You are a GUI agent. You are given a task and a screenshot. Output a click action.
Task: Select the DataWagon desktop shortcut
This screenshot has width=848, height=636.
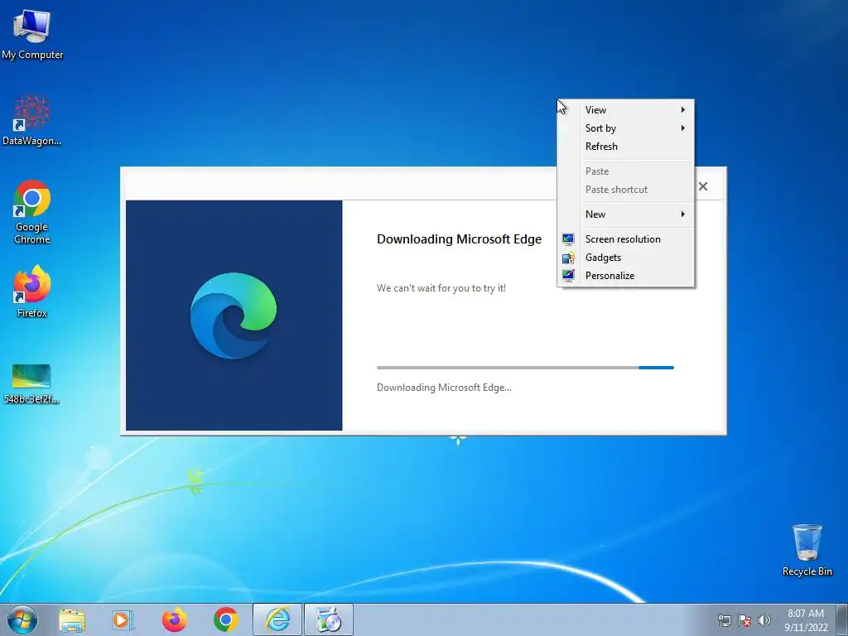(32, 120)
